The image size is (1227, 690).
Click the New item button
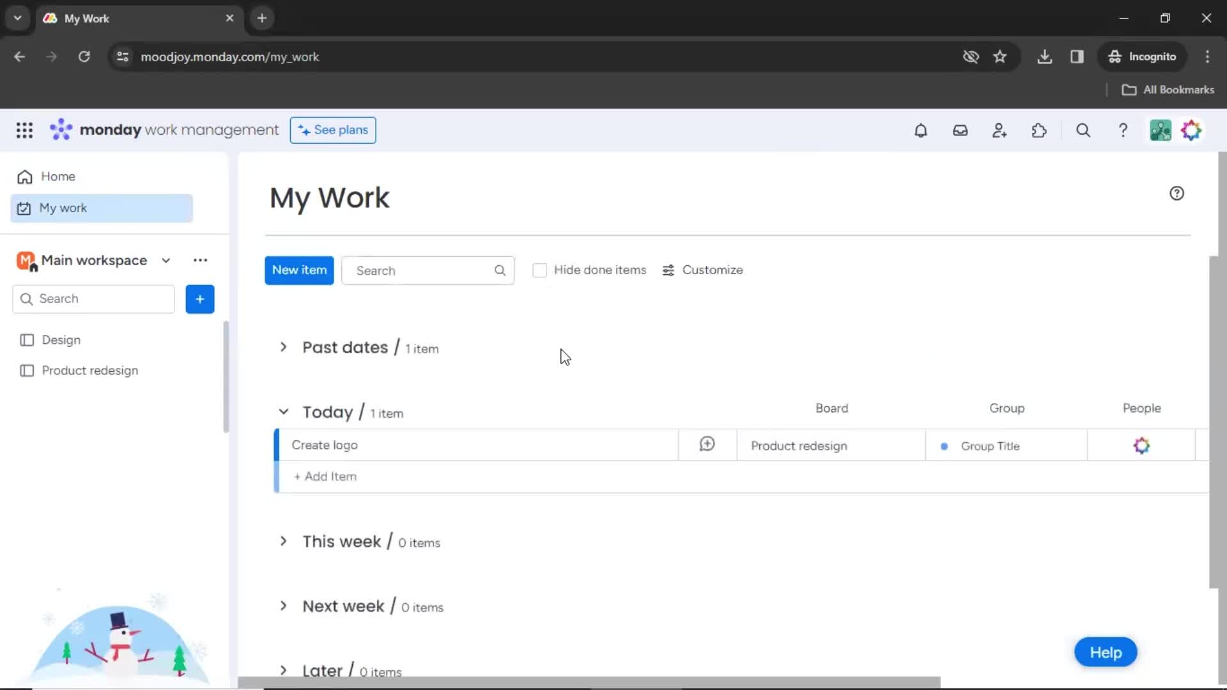pos(299,270)
